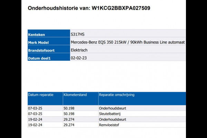207x138 pixels.
Task: Click the Reparatie omschrijving column header
Action: coord(117,94)
